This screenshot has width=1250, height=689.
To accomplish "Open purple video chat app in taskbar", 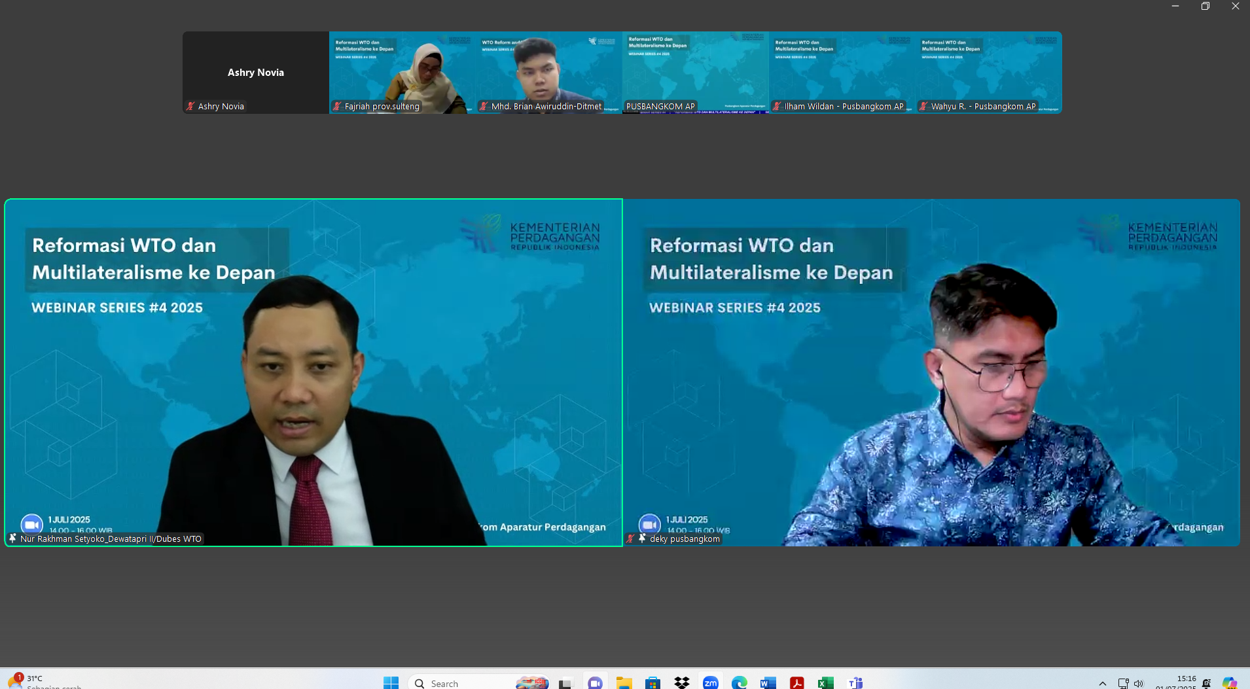I will 595,682.
